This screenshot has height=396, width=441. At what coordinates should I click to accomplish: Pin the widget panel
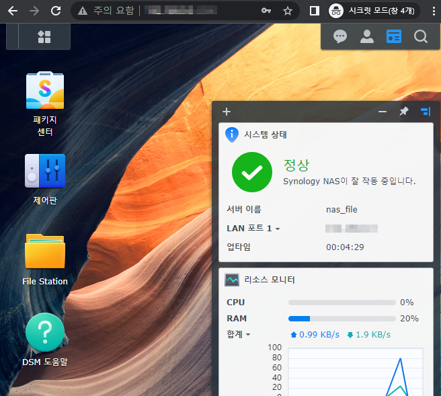404,112
